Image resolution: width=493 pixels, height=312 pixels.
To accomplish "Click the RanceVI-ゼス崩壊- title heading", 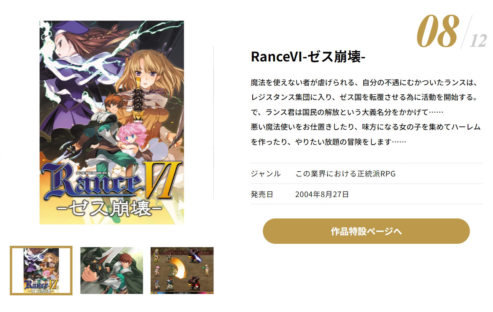I will point(308,57).
